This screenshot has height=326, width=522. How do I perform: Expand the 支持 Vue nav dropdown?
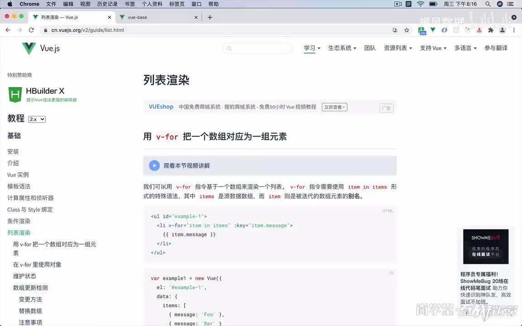(x=433, y=48)
